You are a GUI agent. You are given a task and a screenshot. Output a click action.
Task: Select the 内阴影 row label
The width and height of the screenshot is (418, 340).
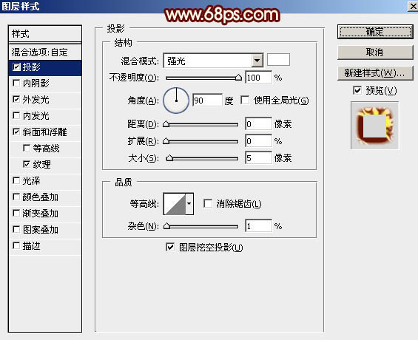pos(36,83)
